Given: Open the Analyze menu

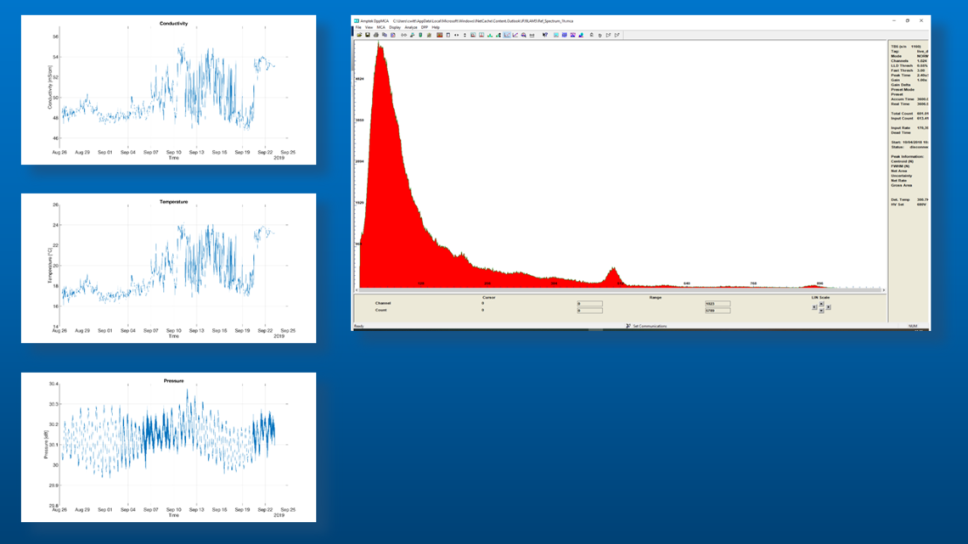Looking at the screenshot, I should coord(410,28).
